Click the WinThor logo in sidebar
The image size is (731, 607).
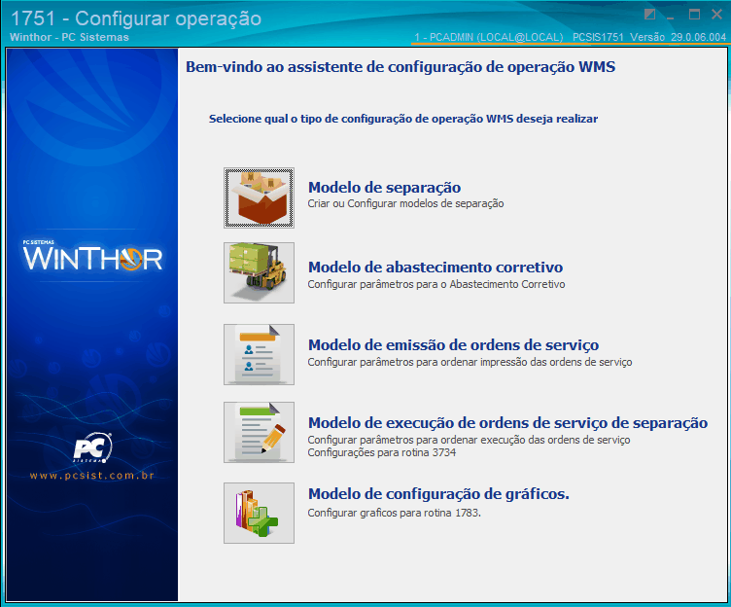pyautogui.click(x=92, y=258)
